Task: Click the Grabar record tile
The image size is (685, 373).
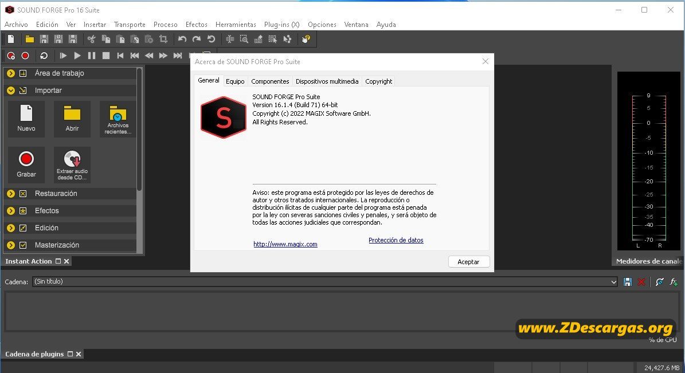Action: tap(26, 164)
